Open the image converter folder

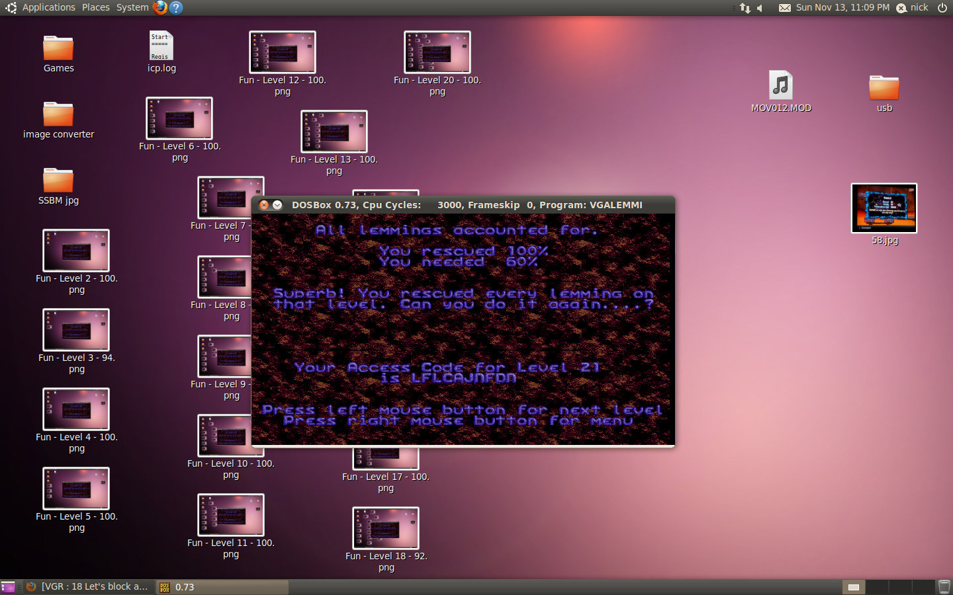pos(58,115)
